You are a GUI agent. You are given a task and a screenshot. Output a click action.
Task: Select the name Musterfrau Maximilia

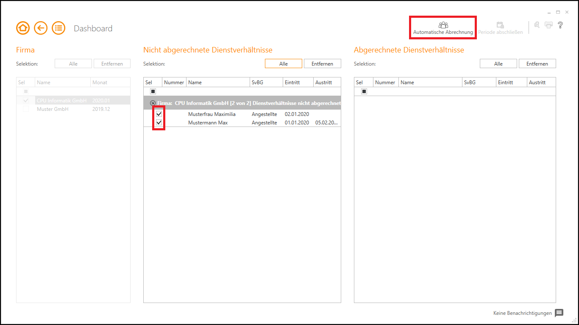click(212, 114)
